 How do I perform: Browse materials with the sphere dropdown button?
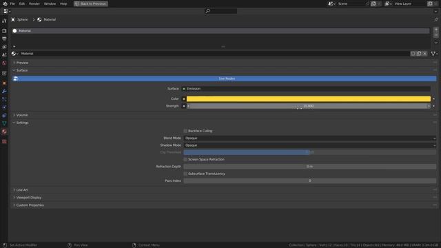click(x=15, y=54)
